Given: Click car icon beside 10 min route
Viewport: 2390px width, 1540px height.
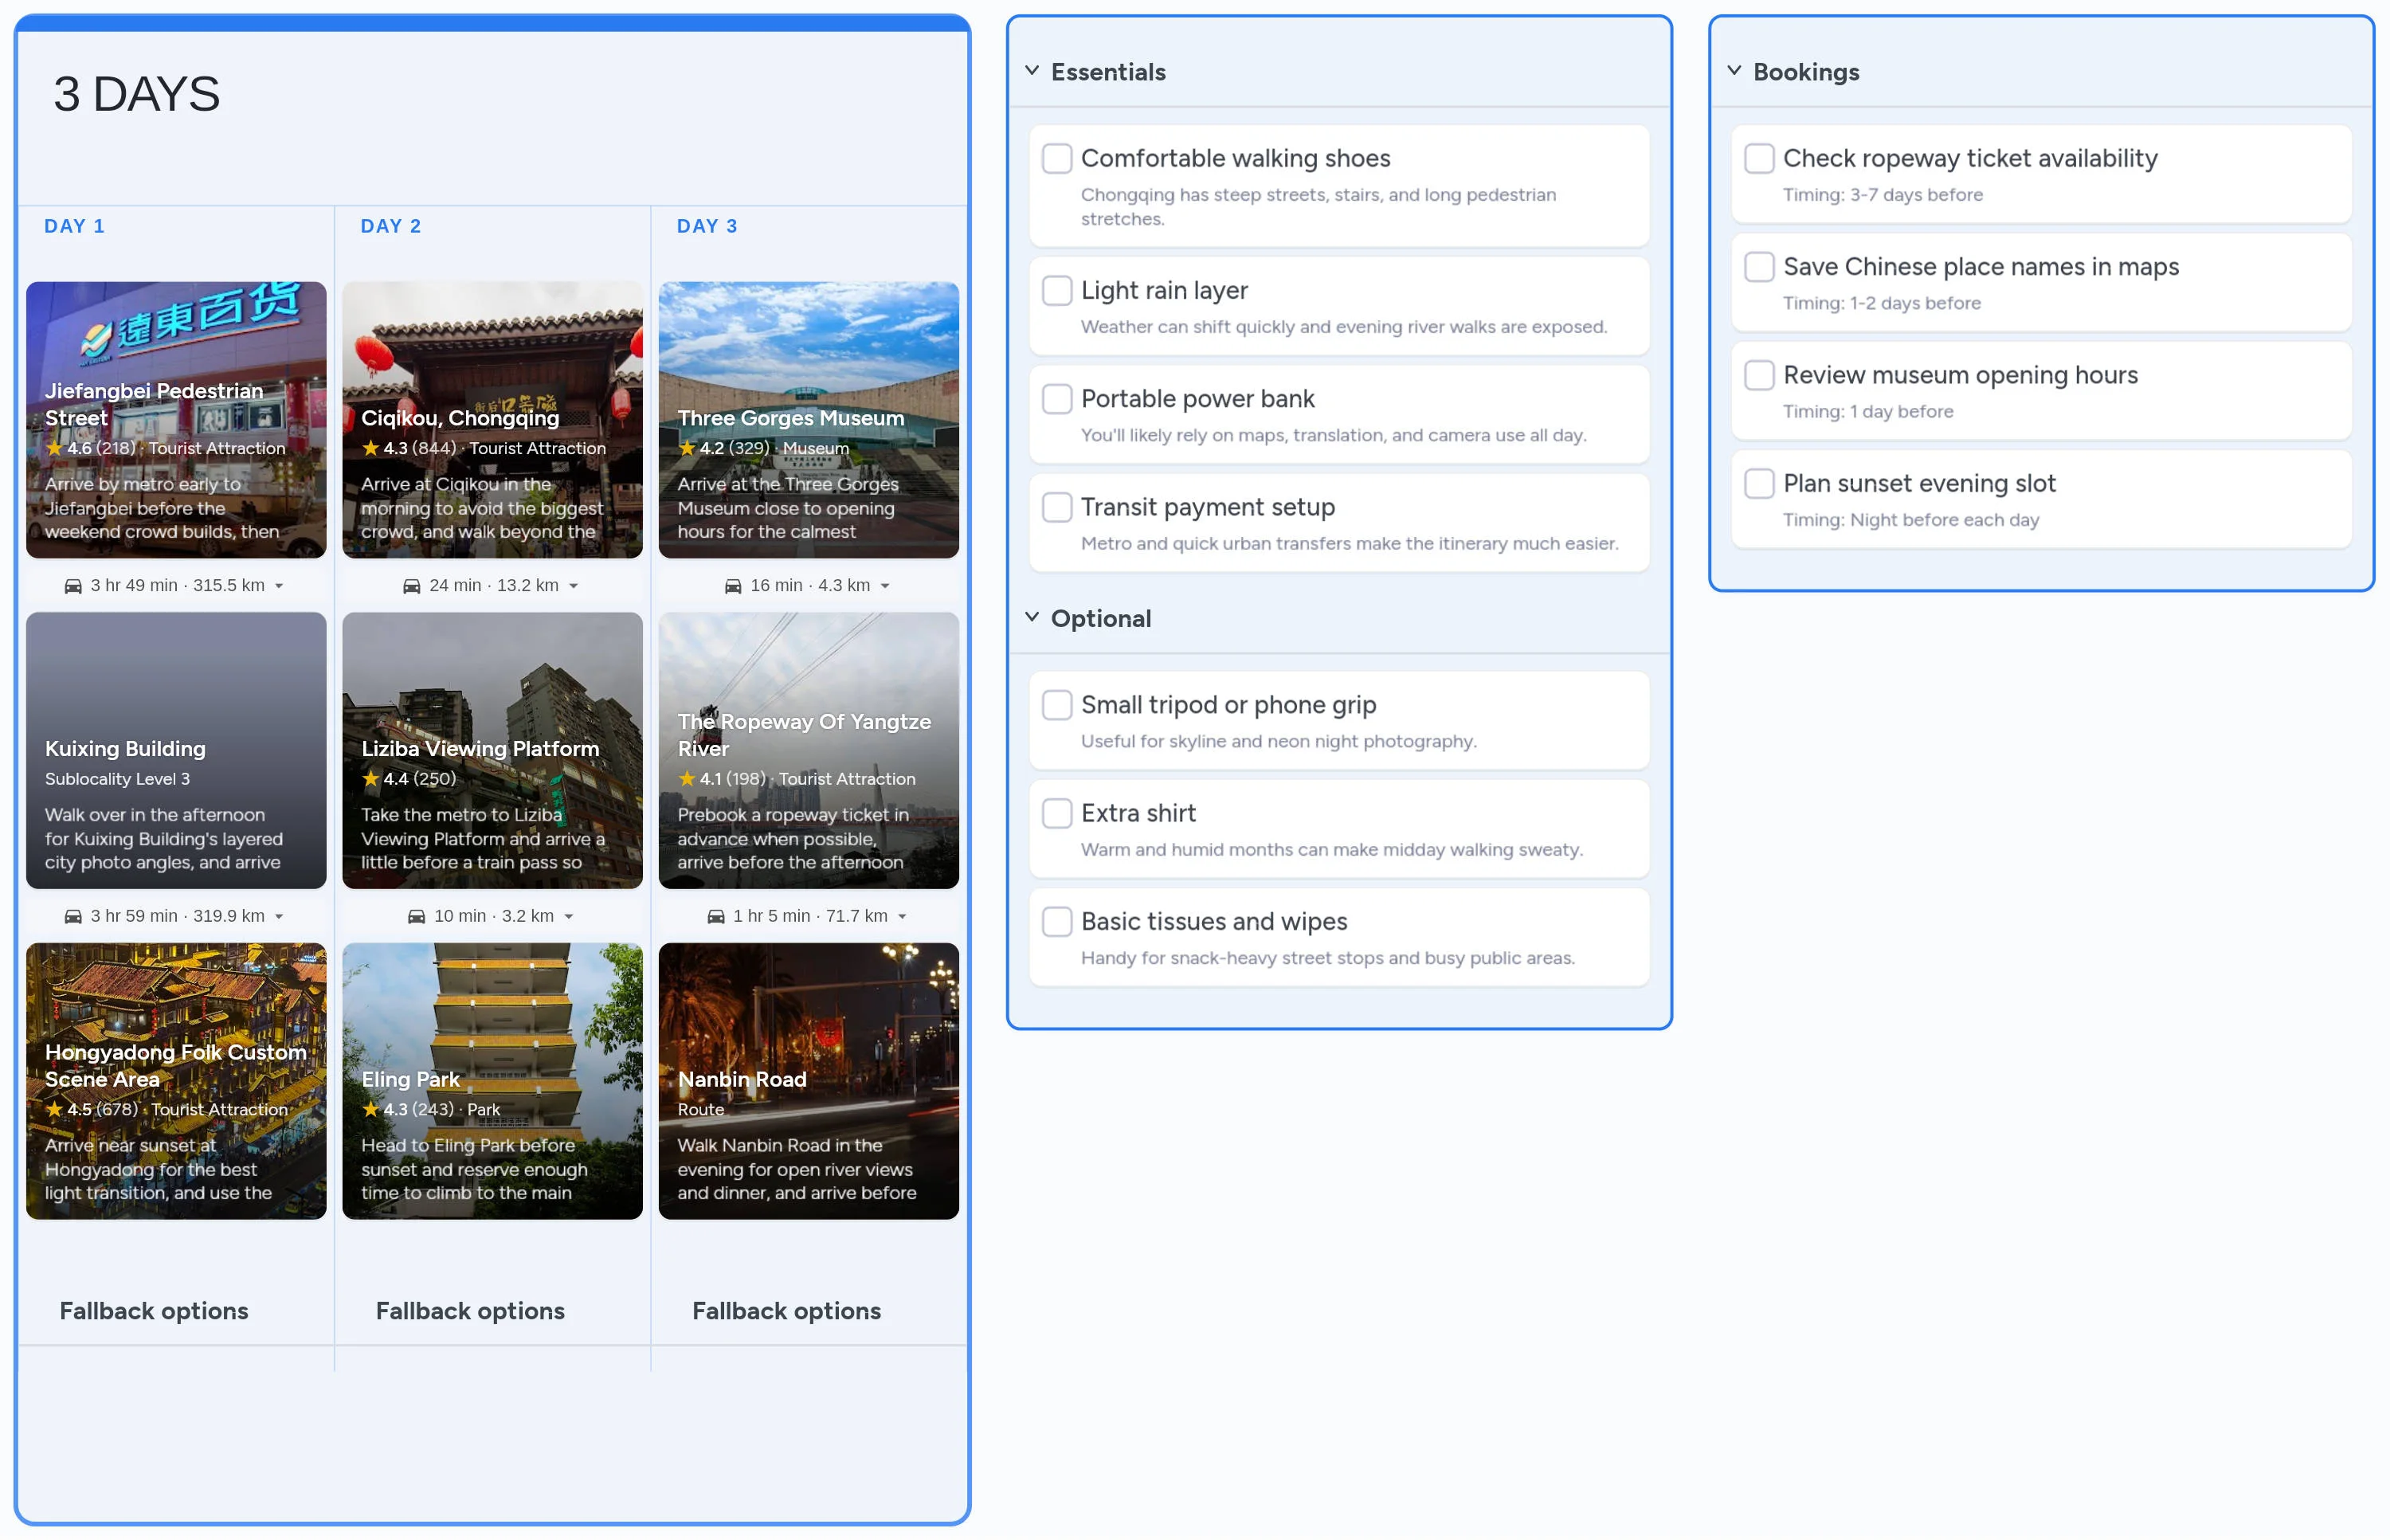Looking at the screenshot, I should point(416,916).
